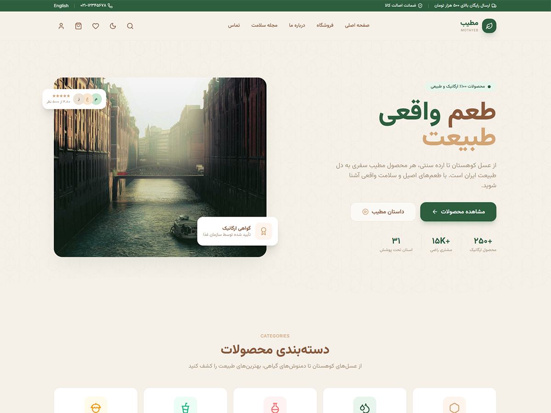
Task: Open the فروشگاه menu item
Action: click(325, 25)
